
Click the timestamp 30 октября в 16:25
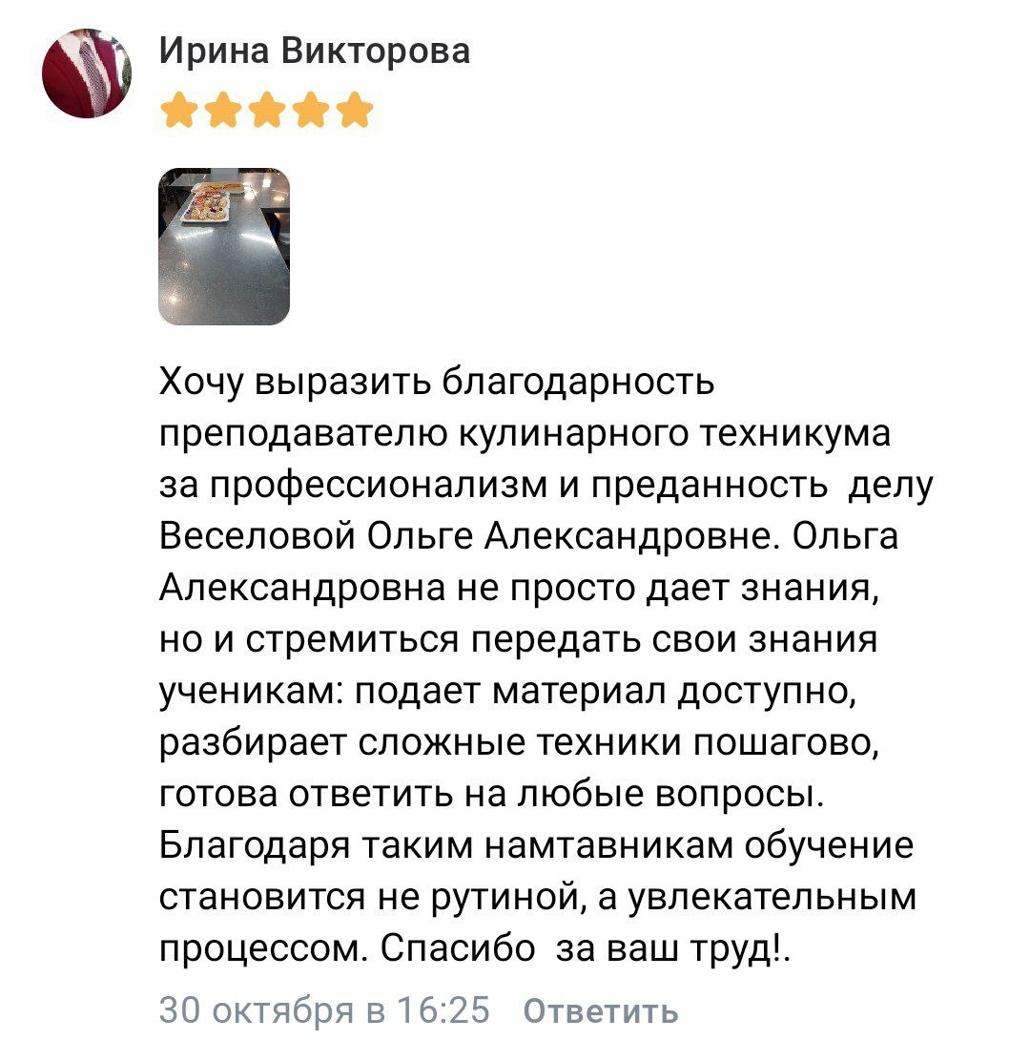point(323,1010)
